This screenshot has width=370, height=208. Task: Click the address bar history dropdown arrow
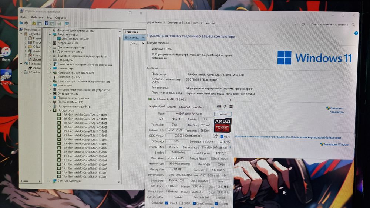coord(295,24)
